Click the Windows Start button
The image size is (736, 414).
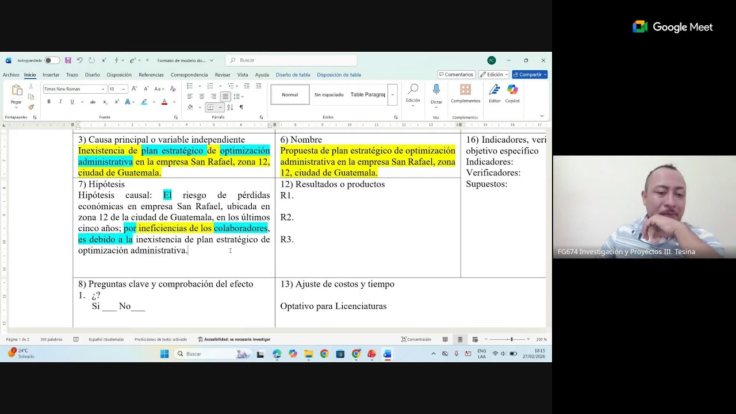pos(164,354)
